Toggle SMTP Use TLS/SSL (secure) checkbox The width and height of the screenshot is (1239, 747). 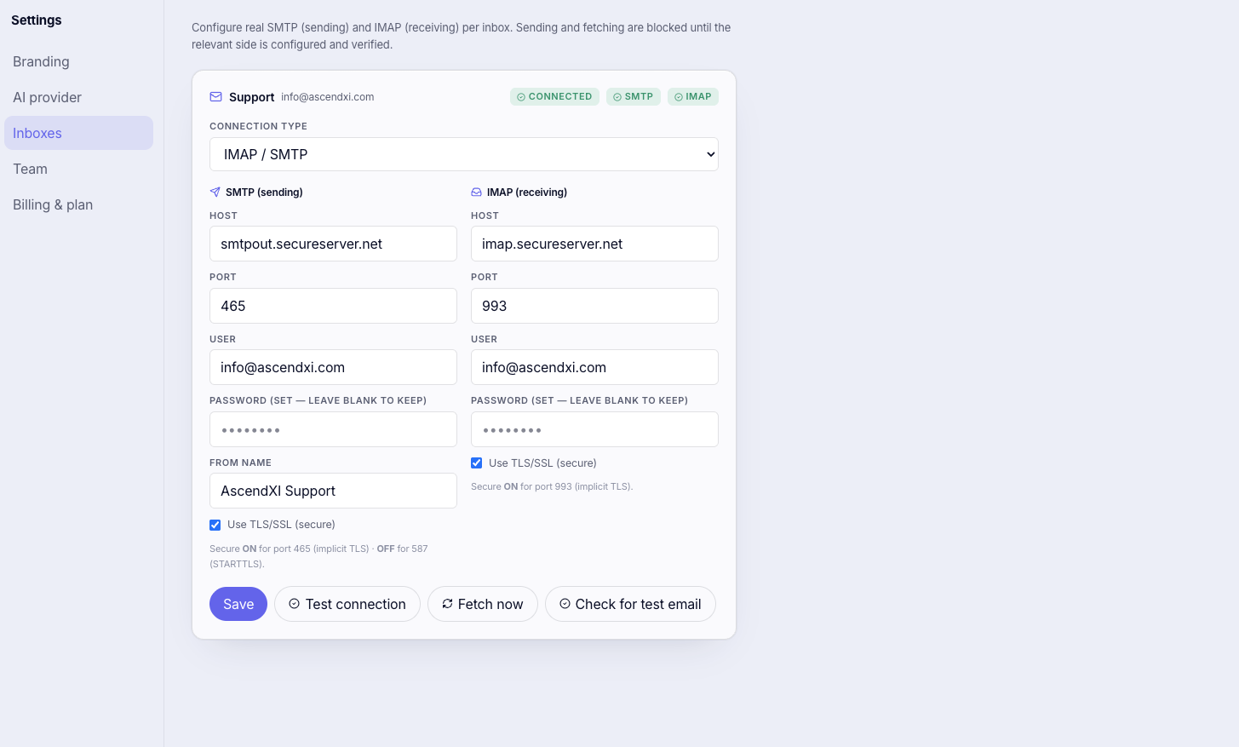(x=215, y=525)
